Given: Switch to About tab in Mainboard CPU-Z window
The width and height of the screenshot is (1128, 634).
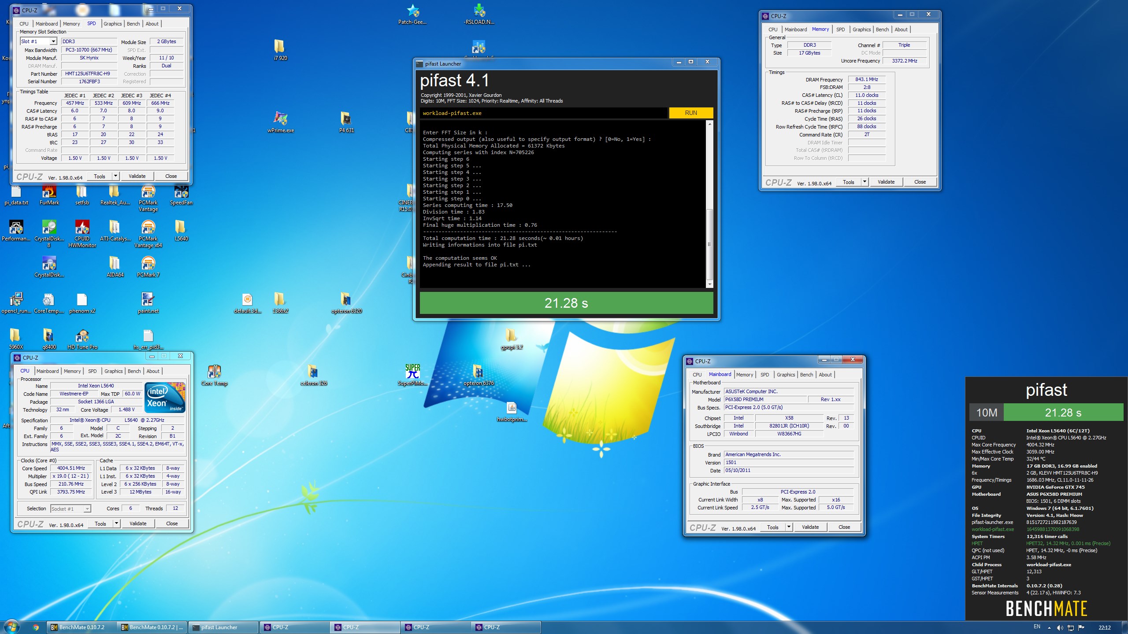Looking at the screenshot, I should click(x=825, y=375).
